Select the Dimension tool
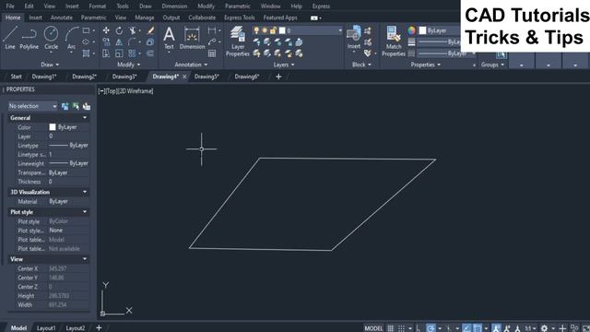The width and height of the screenshot is (590, 332). pos(192,38)
